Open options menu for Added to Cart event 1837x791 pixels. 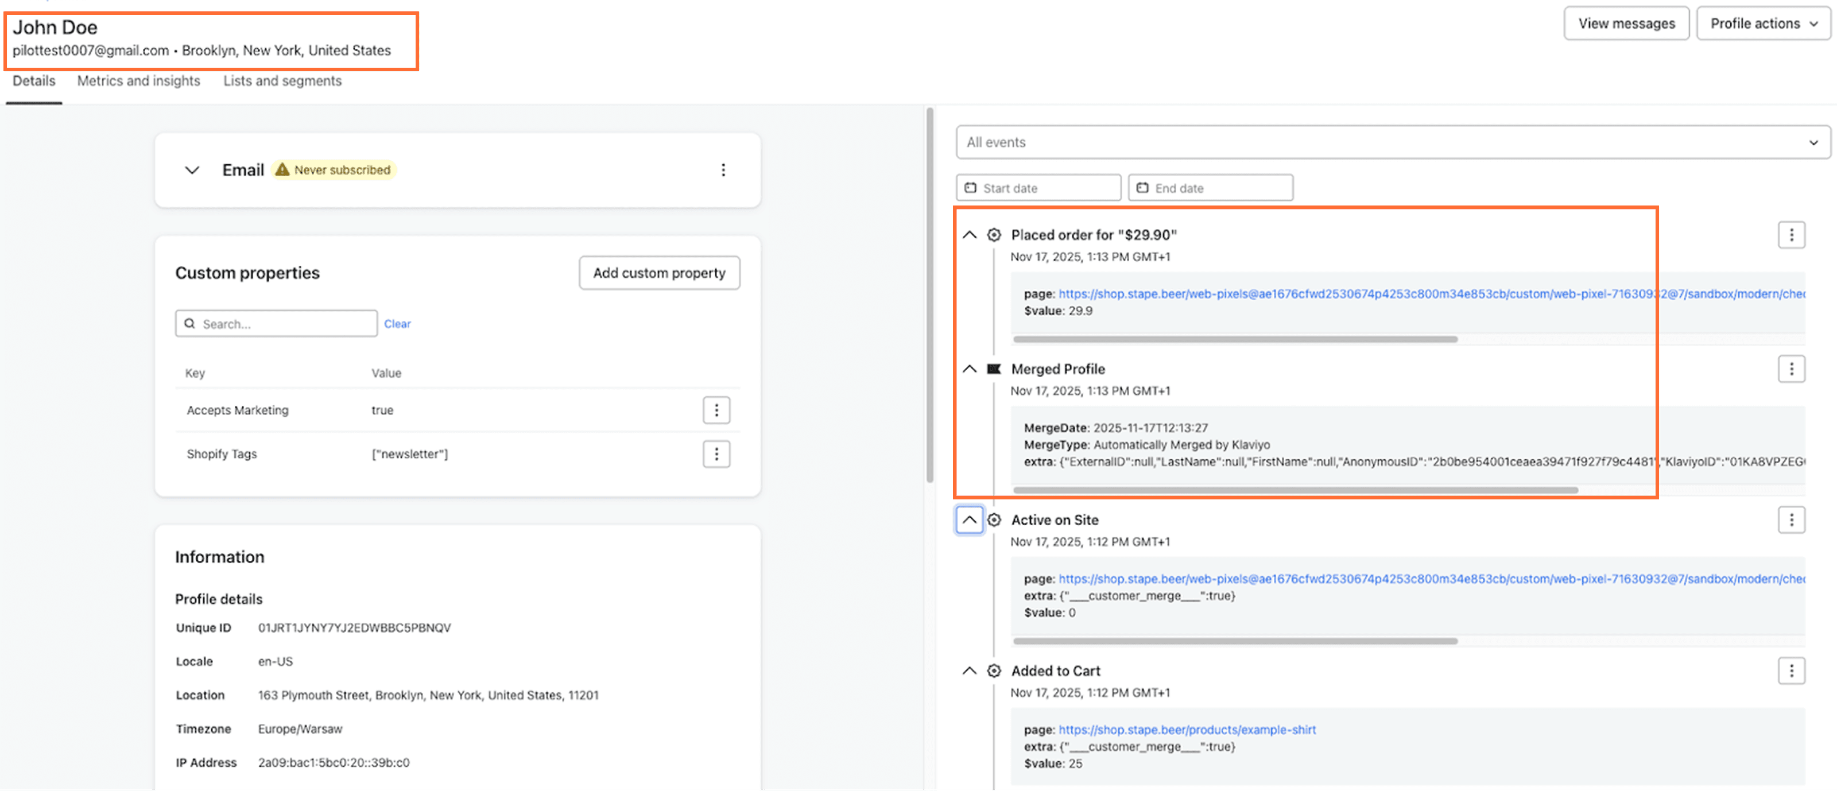click(1791, 670)
